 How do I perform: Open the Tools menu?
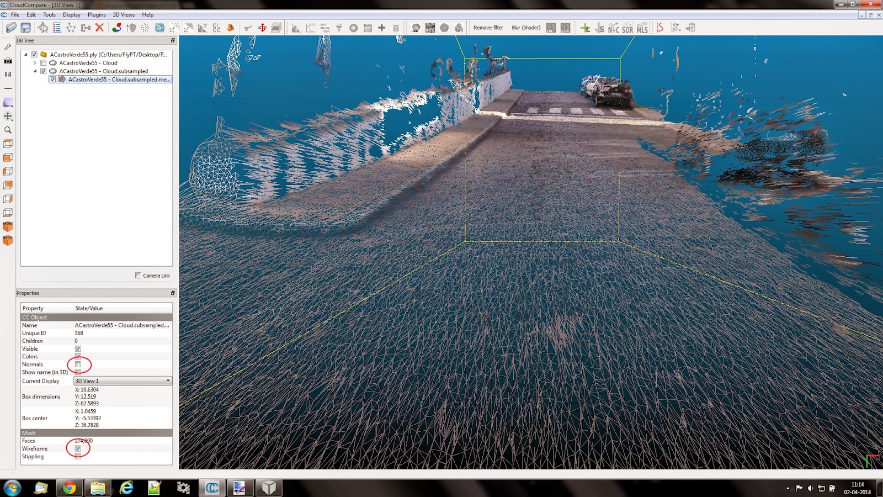tap(49, 15)
